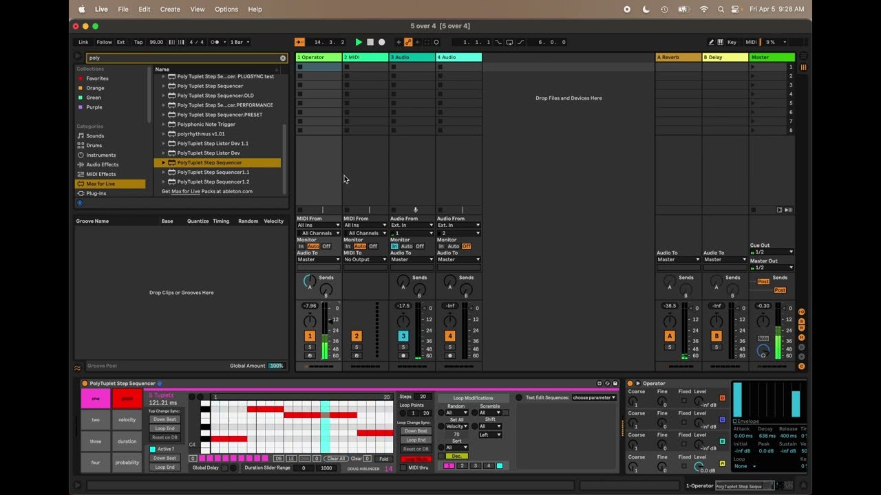This screenshot has width=881, height=495.
Task: Toggle the Metronome button
Action: point(215,42)
